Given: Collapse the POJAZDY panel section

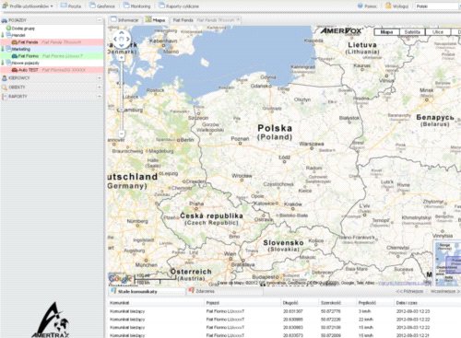Looking at the screenshot, I should click(x=100, y=20).
